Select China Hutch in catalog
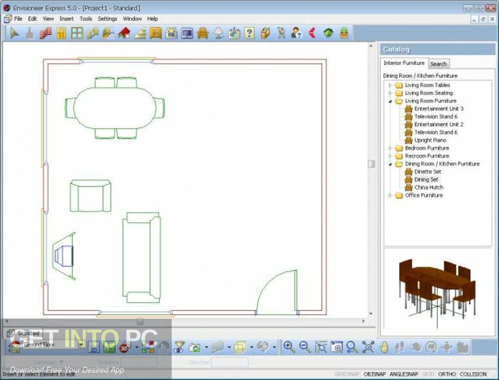Screen dimensions: 499x380 429,187
